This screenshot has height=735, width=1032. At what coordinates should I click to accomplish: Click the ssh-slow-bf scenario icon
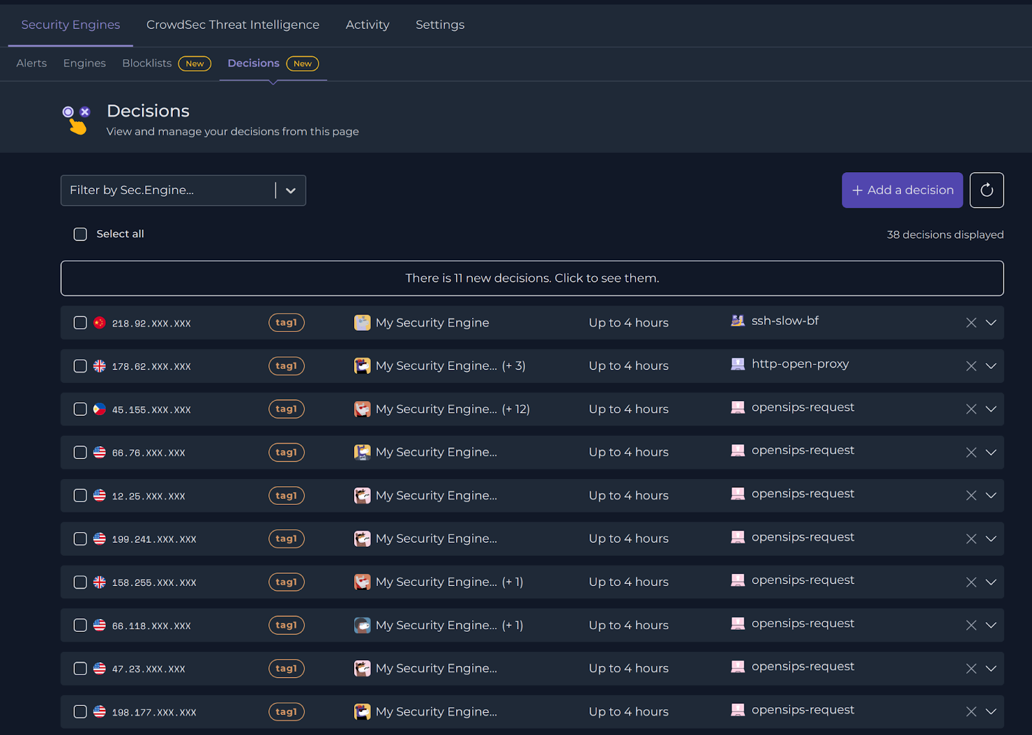pyautogui.click(x=738, y=320)
